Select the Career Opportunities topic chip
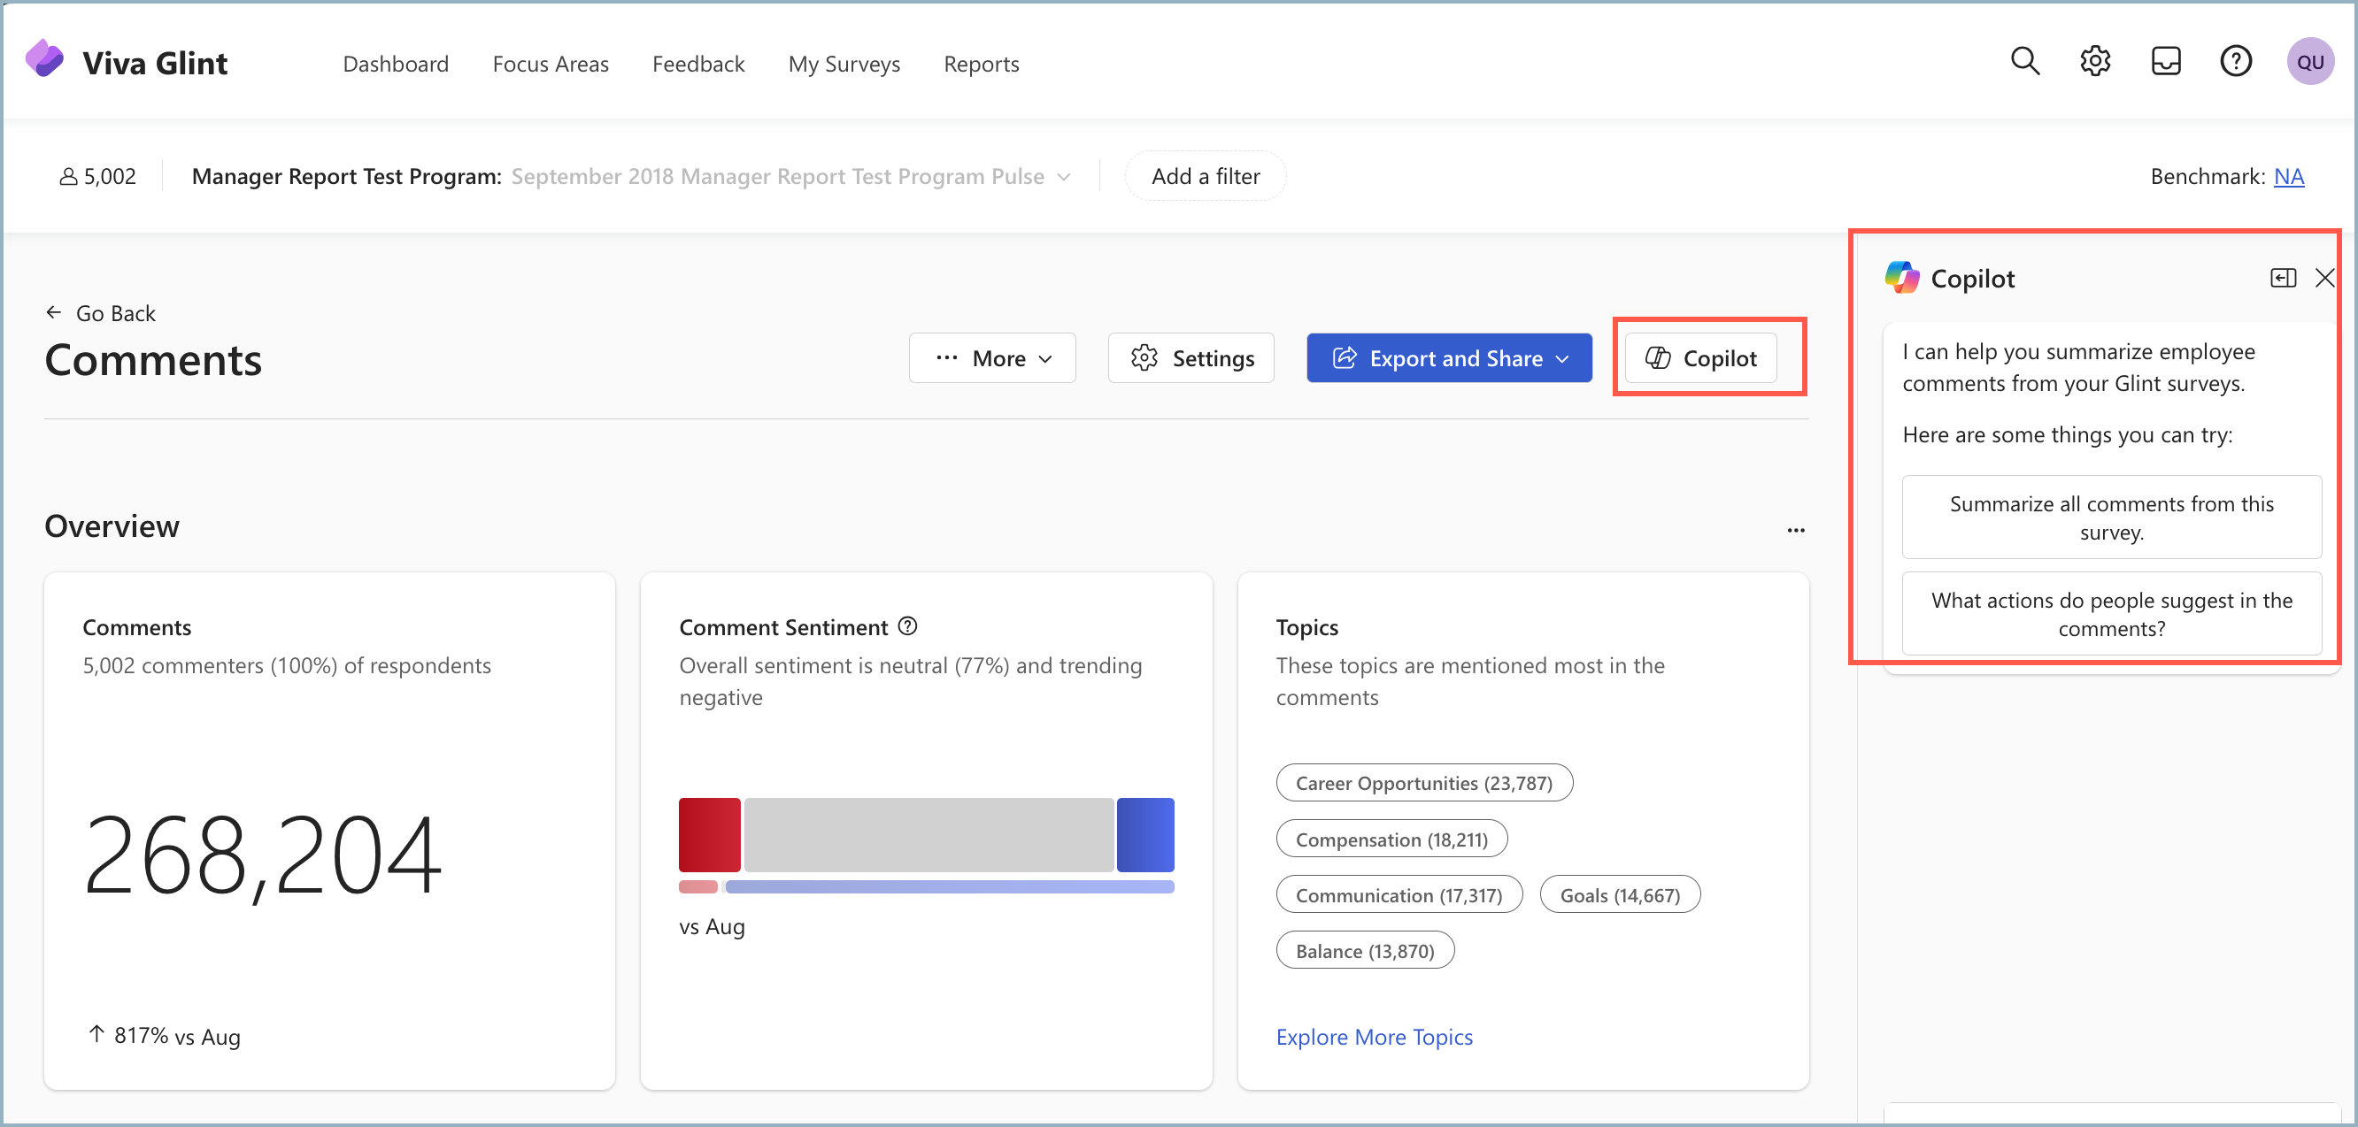This screenshot has width=2358, height=1127. (x=1423, y=783)
